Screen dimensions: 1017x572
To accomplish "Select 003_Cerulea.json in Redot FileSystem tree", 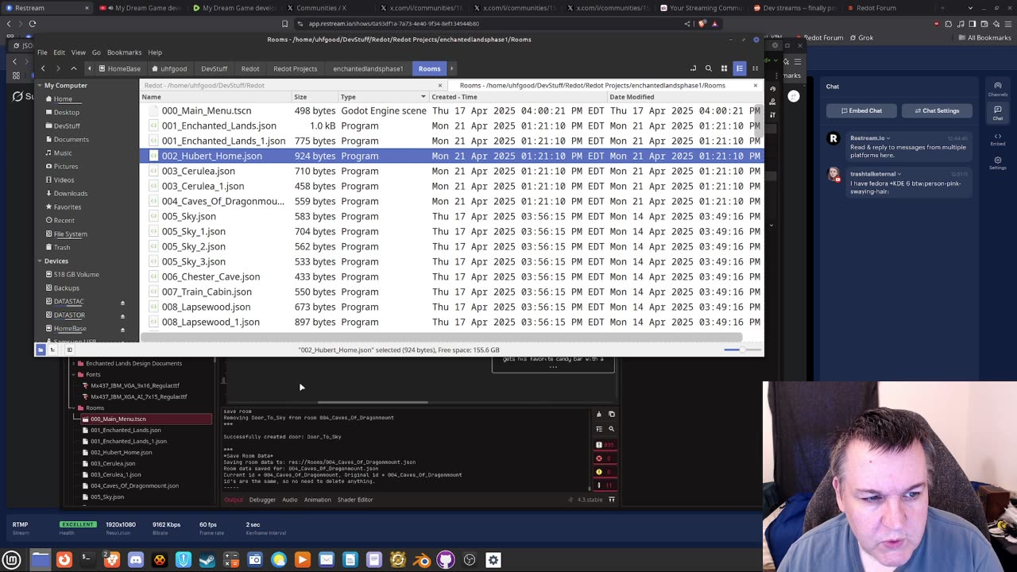I will click(113, 463).
